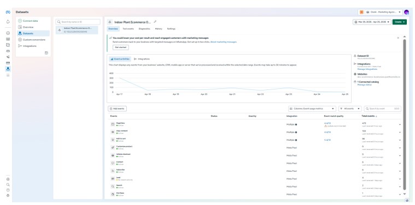Focus the Search by name or ID field
This screenshot has width=415, height=205.
point(78,22)
